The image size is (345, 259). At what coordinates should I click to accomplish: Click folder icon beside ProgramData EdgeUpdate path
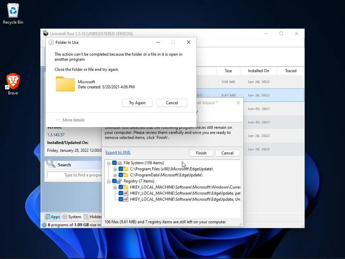pyautogui.click(x=126, y=175)
